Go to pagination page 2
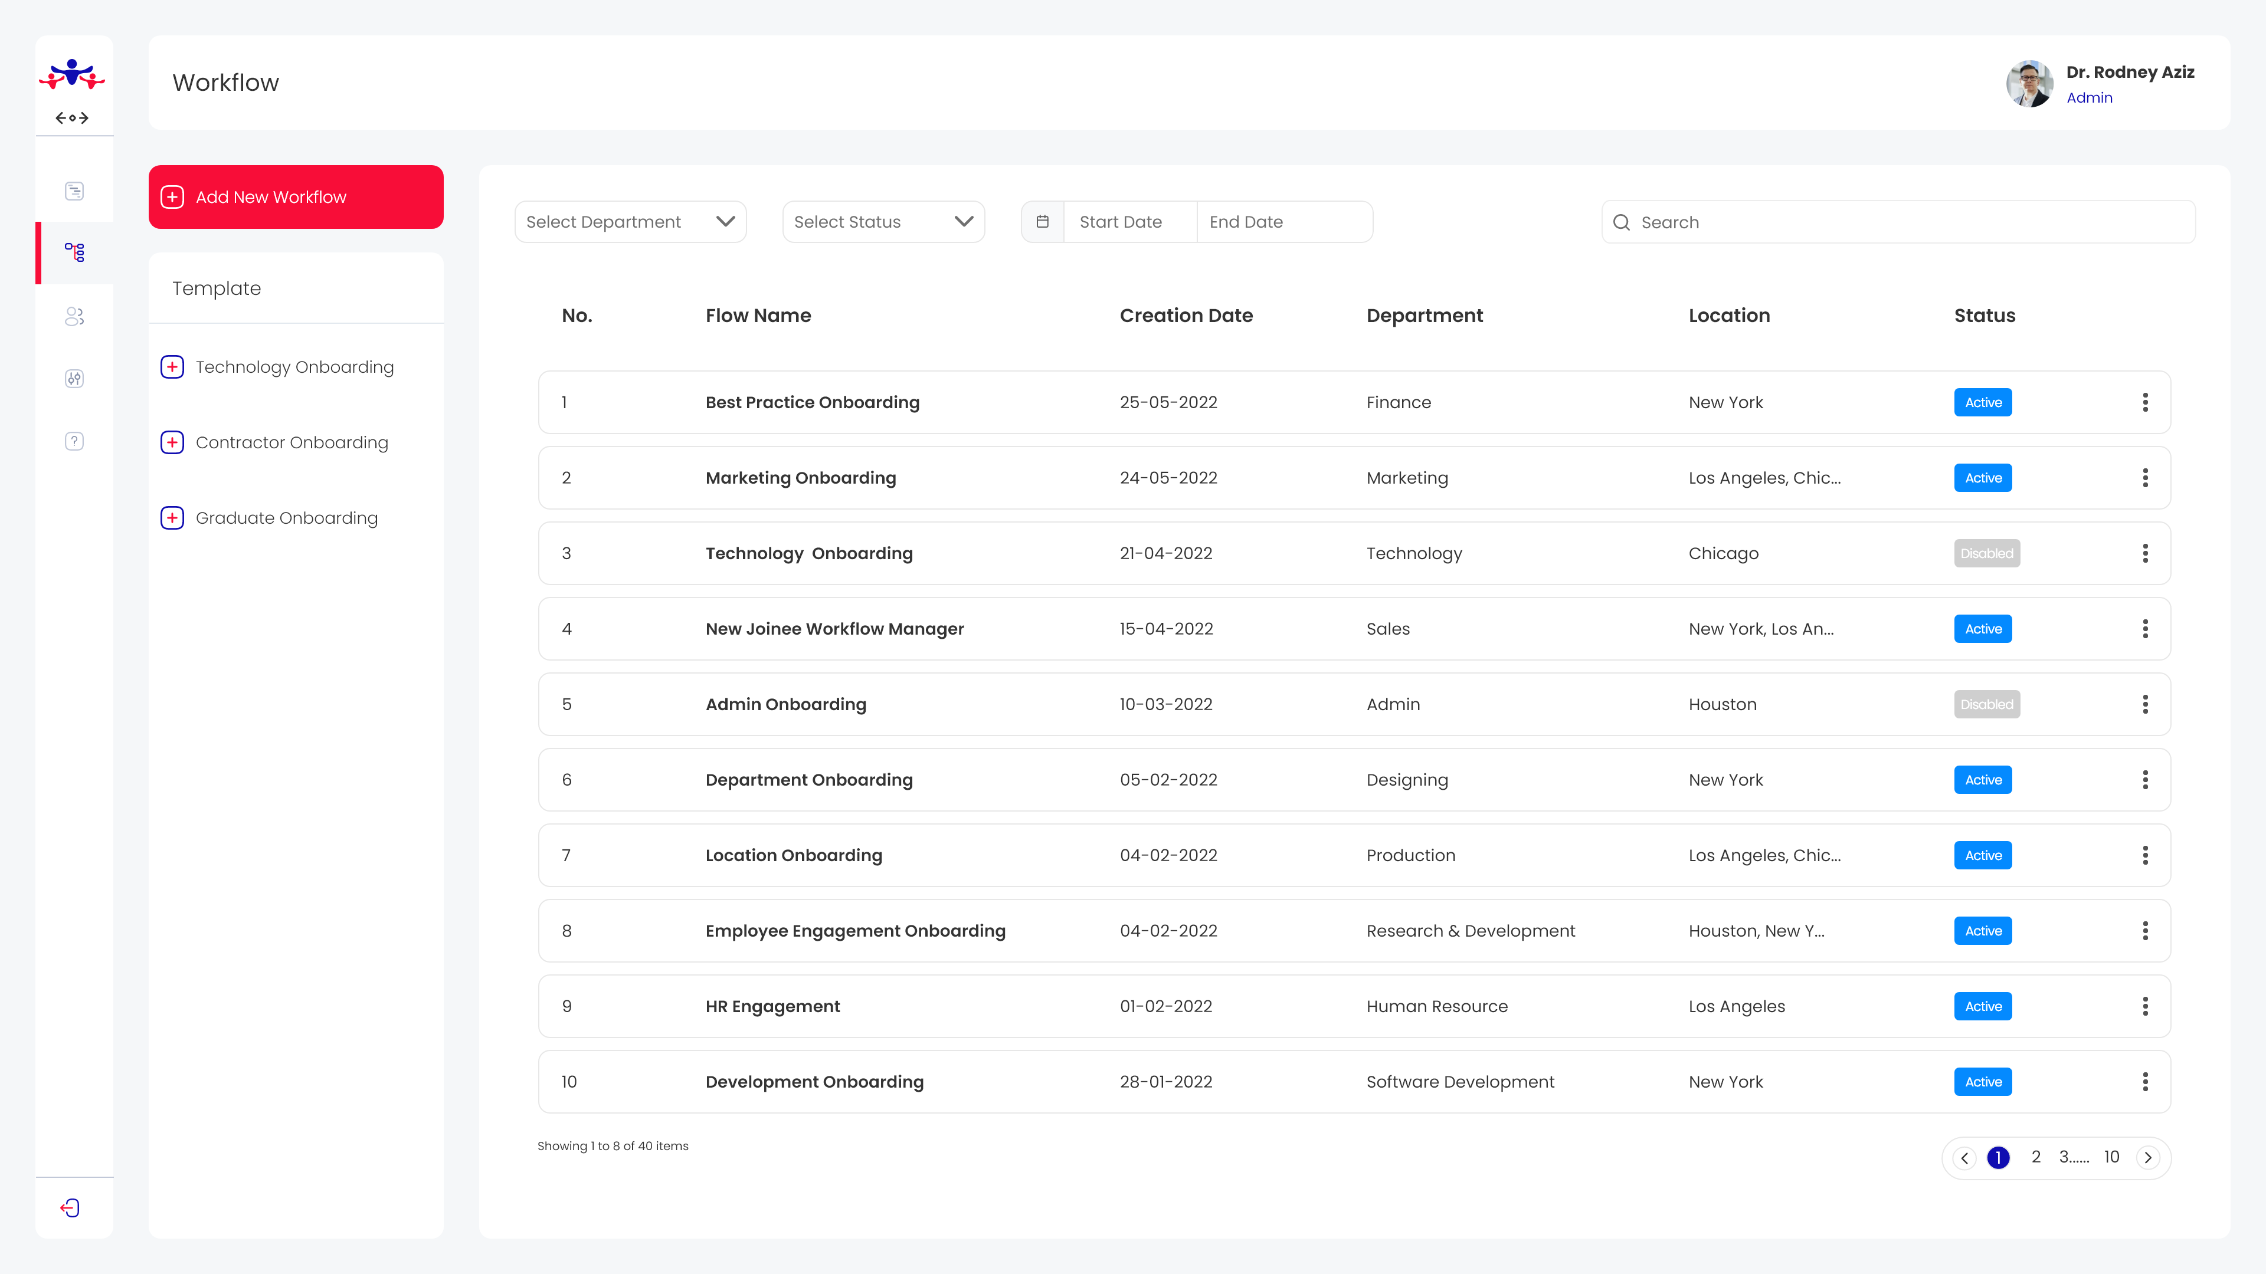The image size is (2266, 1274). pos(2035,1157)
